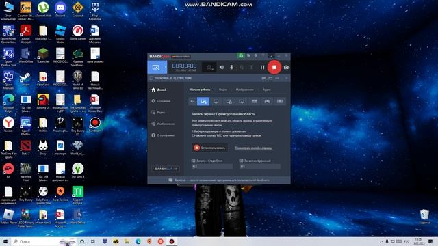Take a screenshot with the camera icon

pyautogui.click(x=286, y=67)
